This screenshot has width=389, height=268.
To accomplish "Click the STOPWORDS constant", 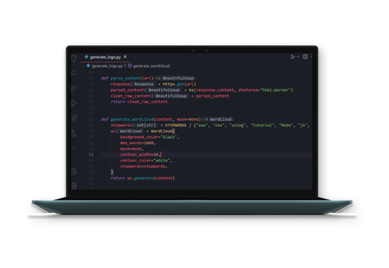I will 175,125.
